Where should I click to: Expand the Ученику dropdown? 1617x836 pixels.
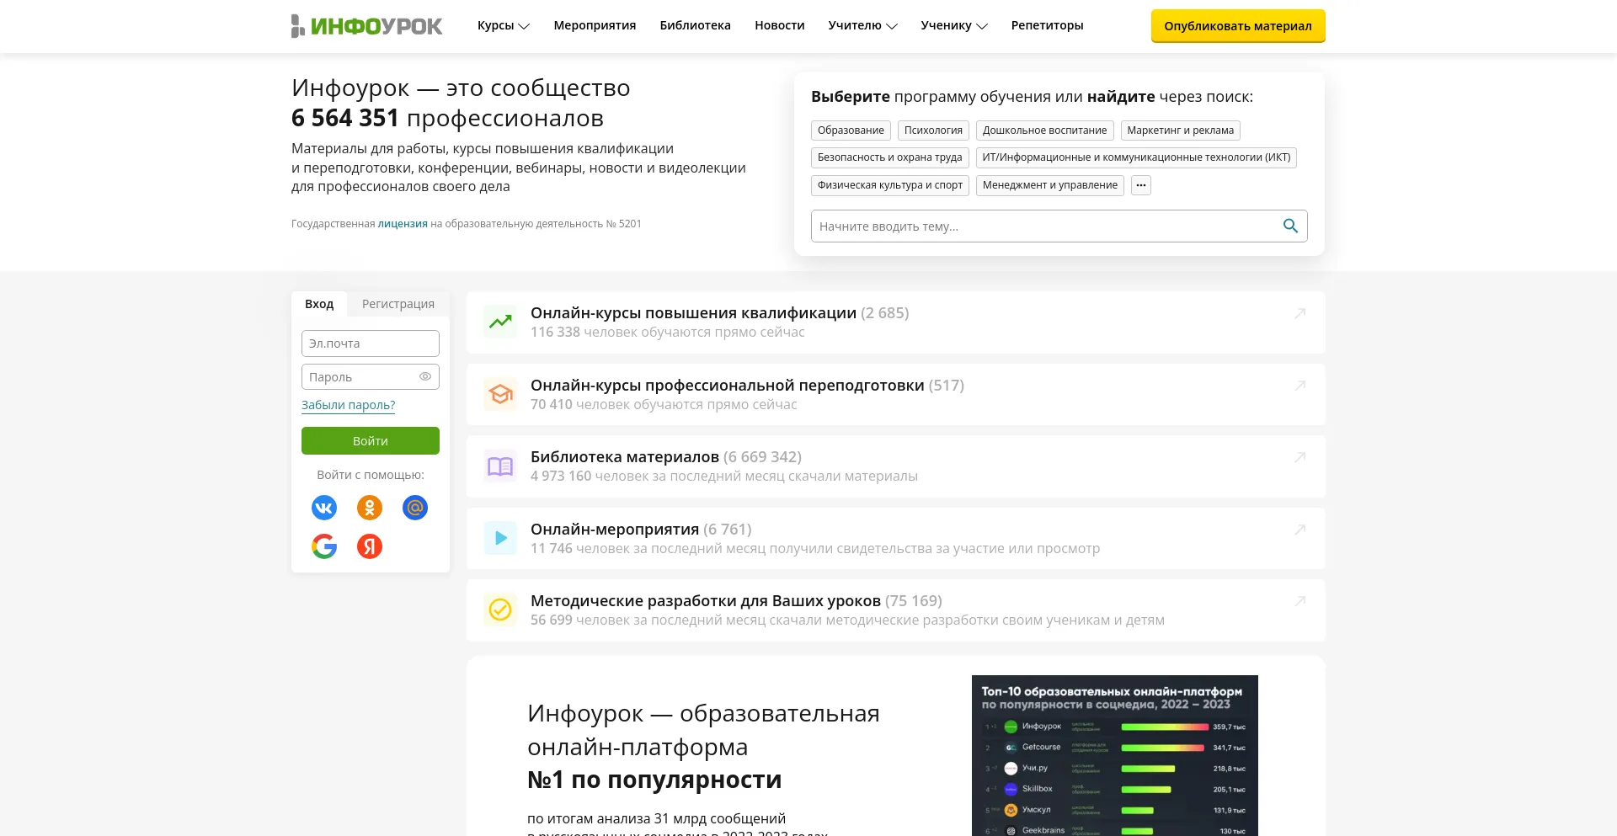point(954,25)
